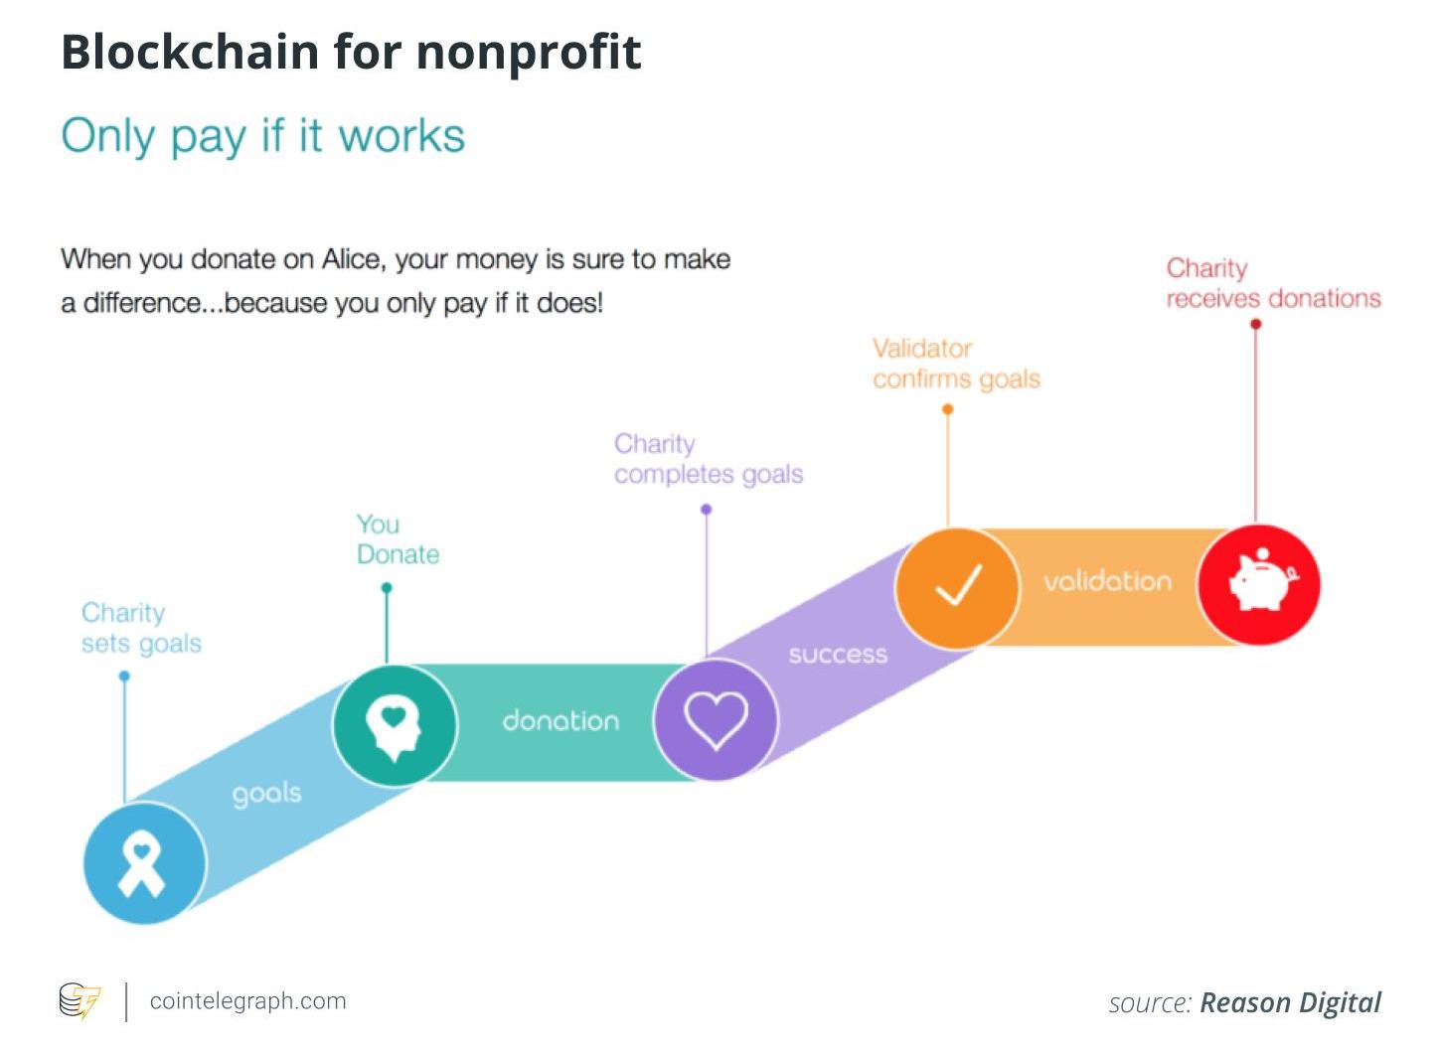The image size is (1441, 1052).
Task: Click the Charity sets goals caption
Action: pos(141,629)
